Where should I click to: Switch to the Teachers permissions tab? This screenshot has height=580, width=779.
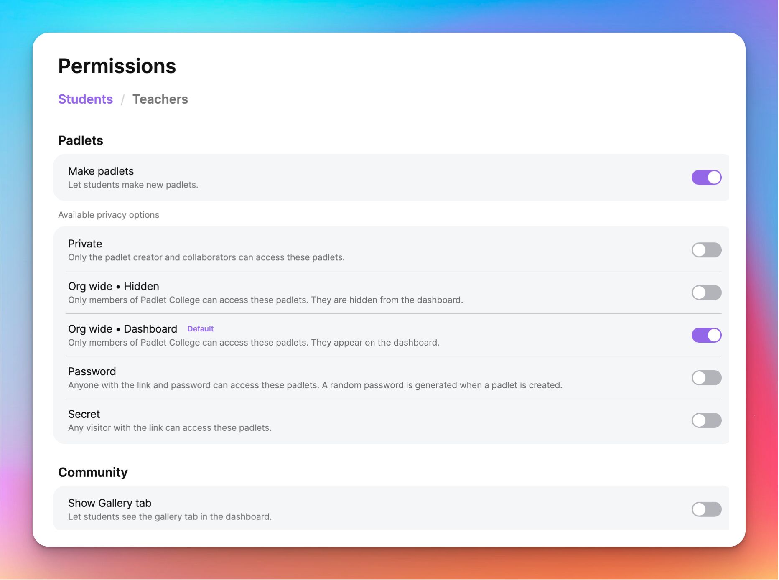click(x=160, y=99)
